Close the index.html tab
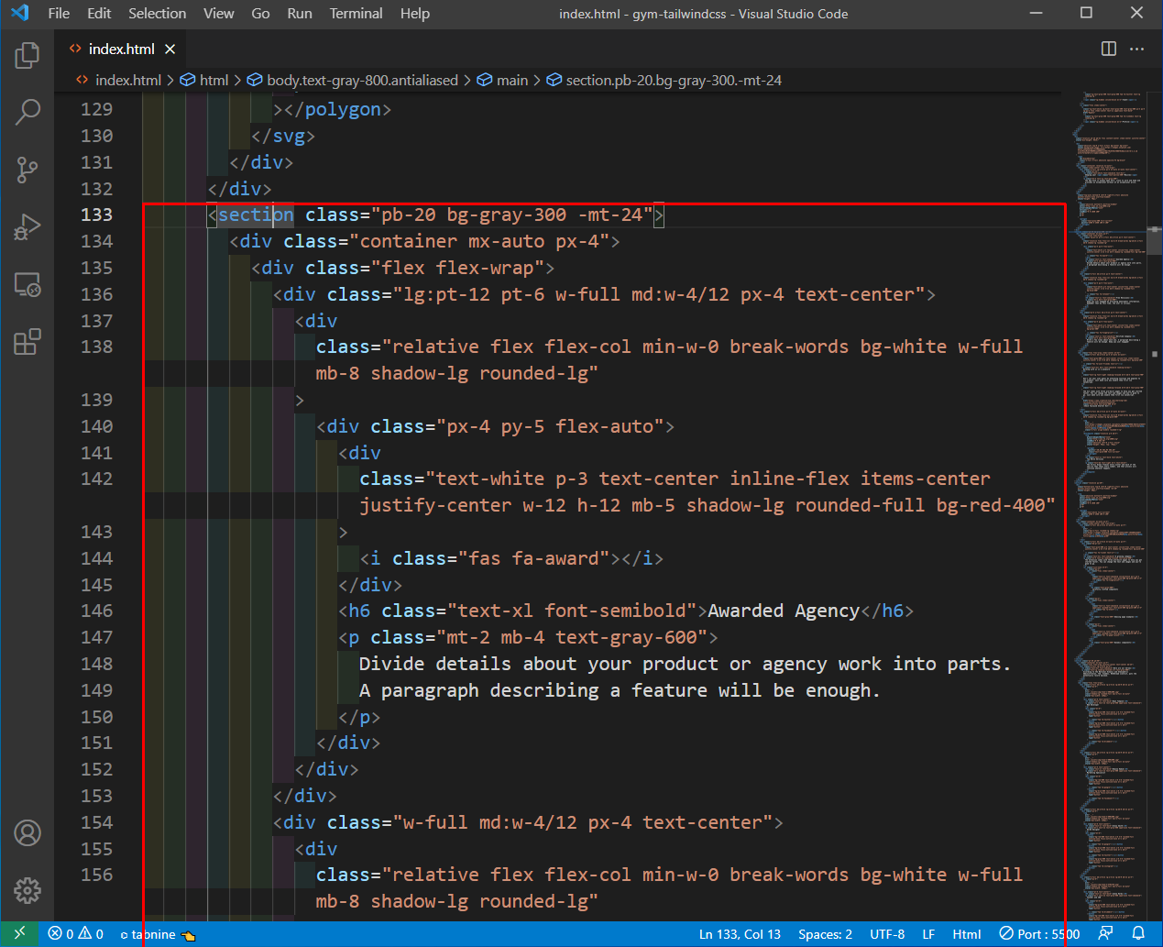1163x947 pixels. (x=170, y=49)
